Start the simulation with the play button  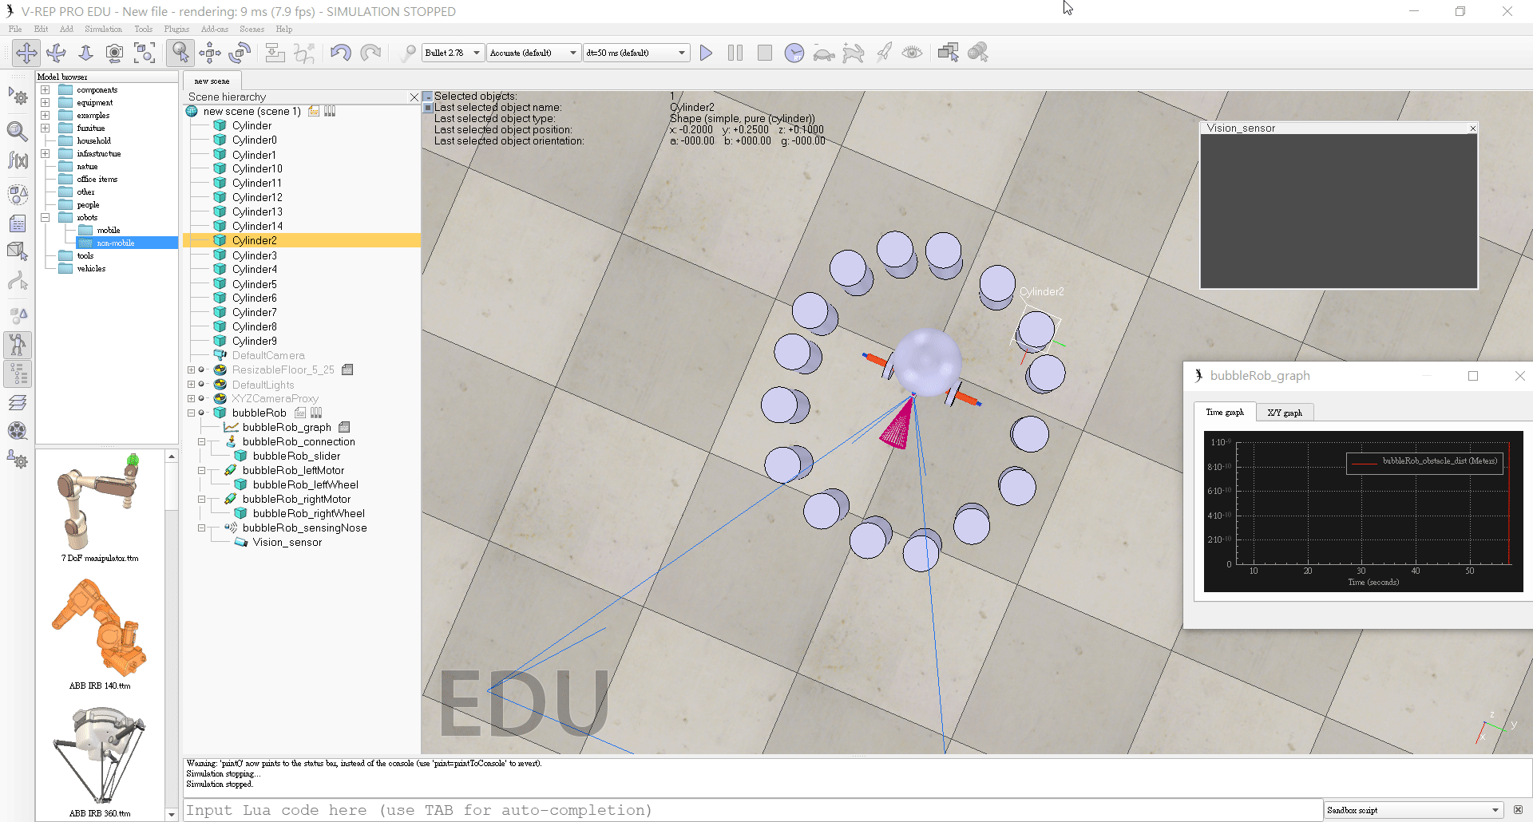[x=706, y=53]
